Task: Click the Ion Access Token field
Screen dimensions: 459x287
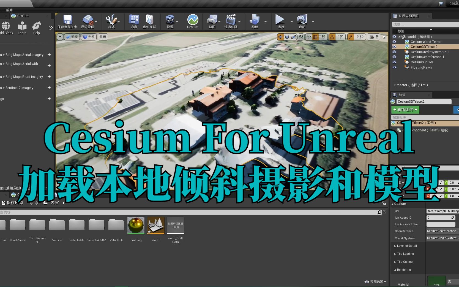Action: tap(441, 224)
